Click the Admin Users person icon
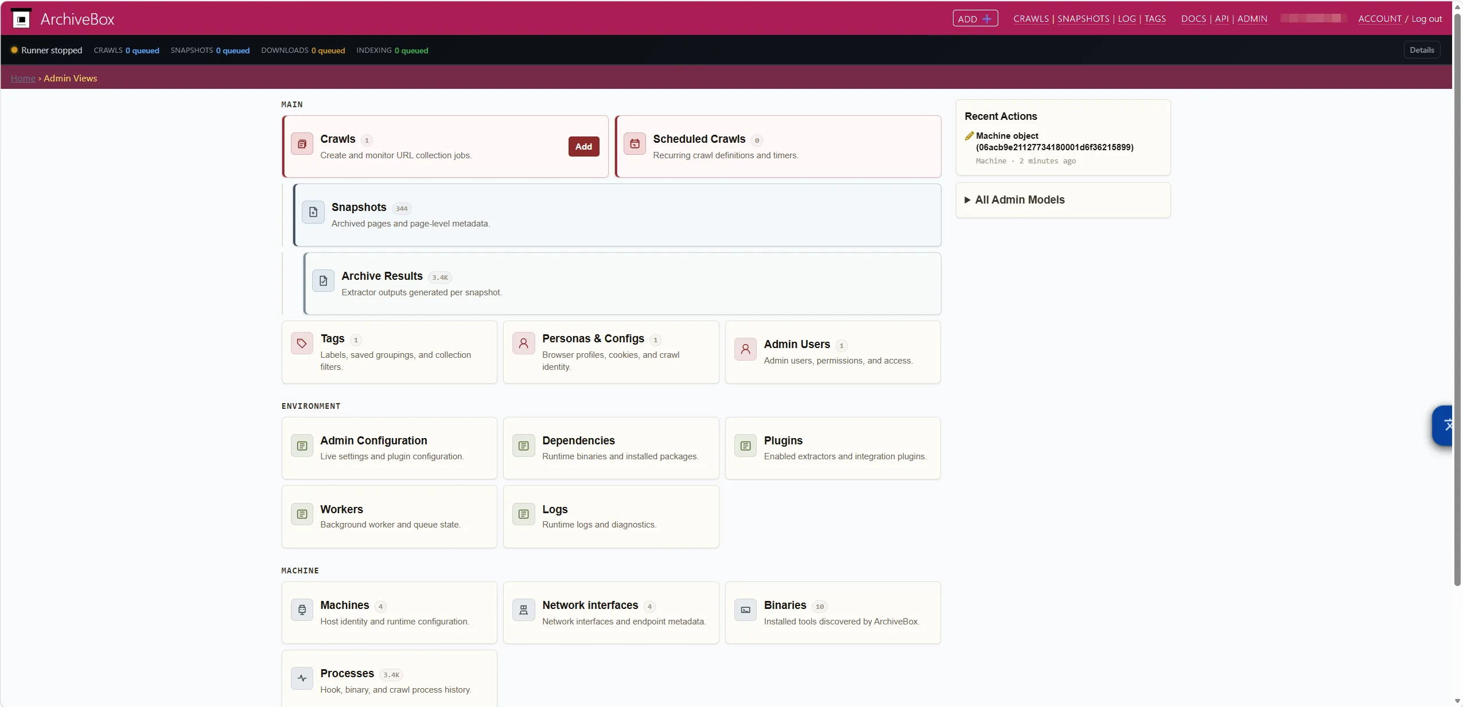Viewport: 1463px width, 707px height. 745,349
